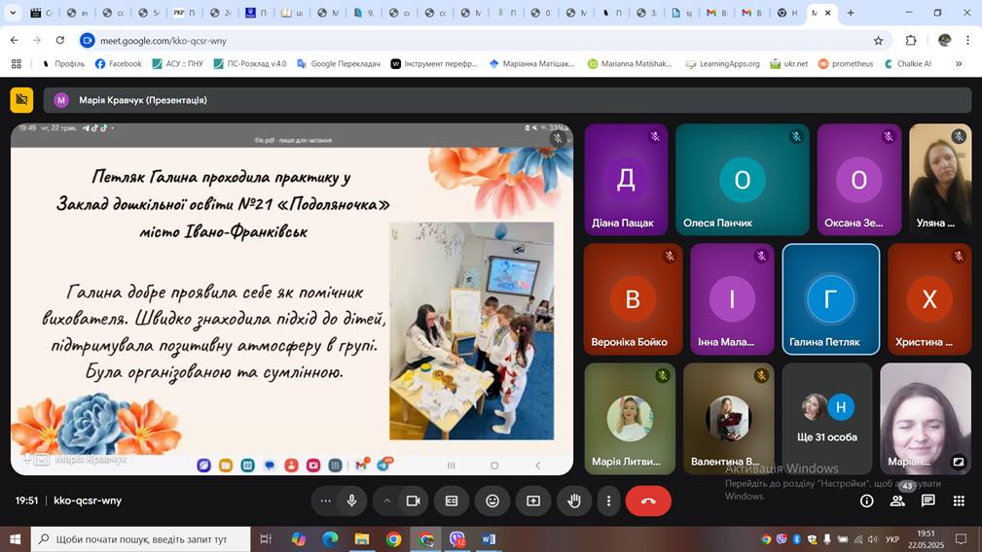Click the present screen icon

tap(533, 500)
